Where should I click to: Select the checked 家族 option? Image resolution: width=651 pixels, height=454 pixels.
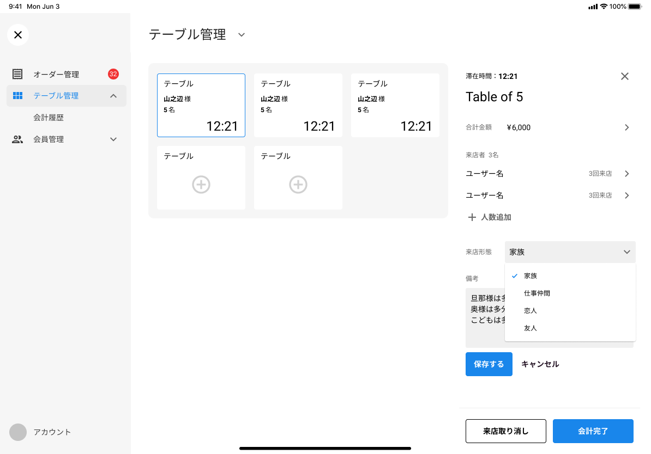(x=531, y=276)
